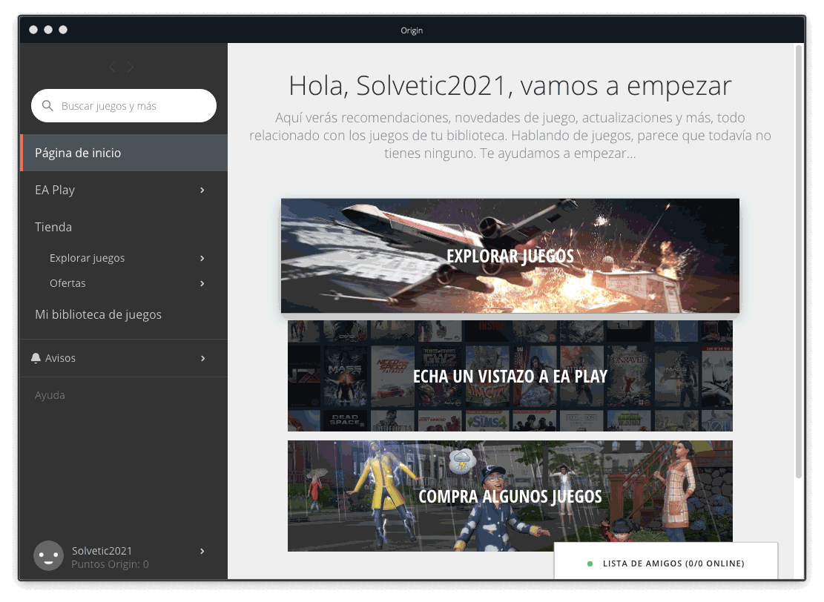Click the green online status dot
This screenshot has height=602, width=824.
[590, 563]
